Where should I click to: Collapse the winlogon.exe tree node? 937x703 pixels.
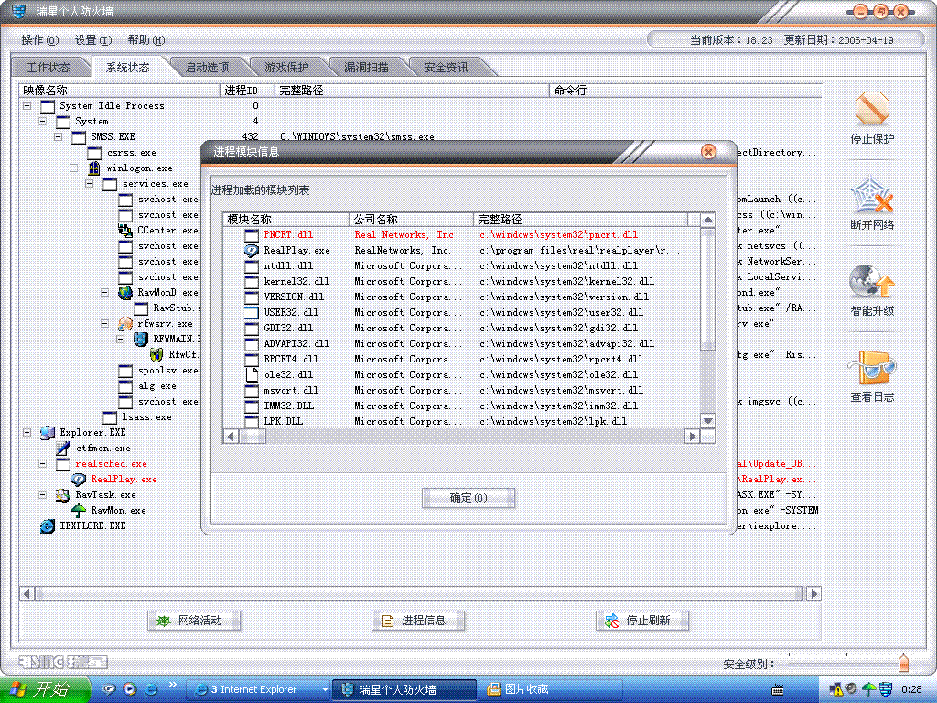(73, 168)
